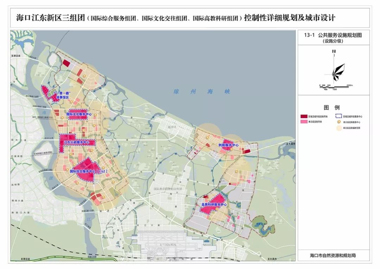The height and width of the screenshot is (269, 380).
Task: Click the 图例 legend heading
Action: click(x=331, y=107)
